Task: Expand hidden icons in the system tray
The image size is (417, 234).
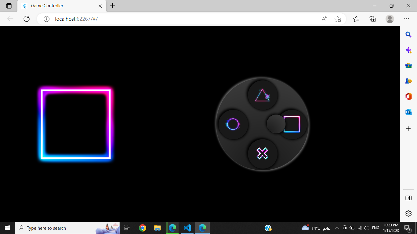Action: 337,228
